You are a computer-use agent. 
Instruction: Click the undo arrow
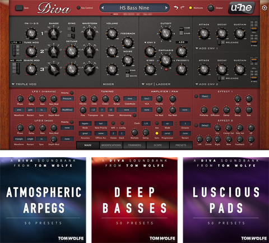[176, 8]
